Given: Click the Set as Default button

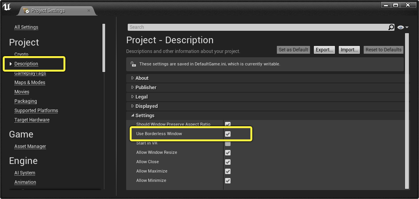Looking at the screenshot, I should pos(293,50).
